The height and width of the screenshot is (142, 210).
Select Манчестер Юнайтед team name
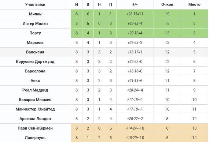(35, 109)
